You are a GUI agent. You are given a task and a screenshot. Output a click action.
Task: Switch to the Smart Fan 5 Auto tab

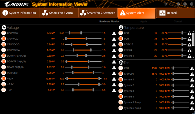(59, 13)
